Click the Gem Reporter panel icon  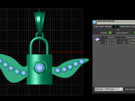94,22
